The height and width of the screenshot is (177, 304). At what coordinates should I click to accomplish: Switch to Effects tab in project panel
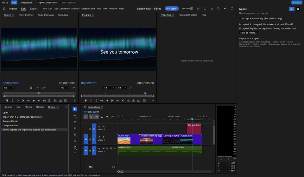(x=28, y=107)
